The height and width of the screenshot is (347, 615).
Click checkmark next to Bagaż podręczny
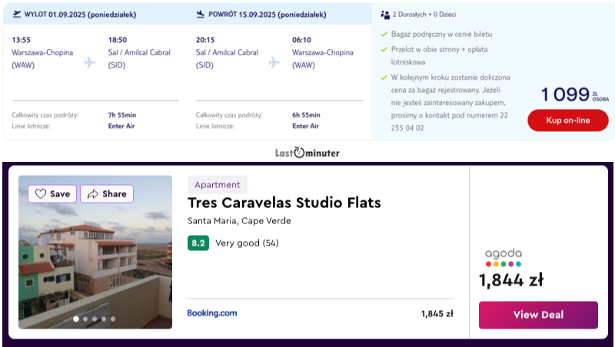(x=384, y=35)
